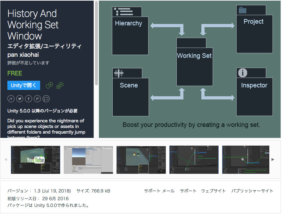Viewport: 282px width, 214px height.
Task: Click the 'エディタ拡張/ユーティリティ' category link
Action: (x=44, y=46)
